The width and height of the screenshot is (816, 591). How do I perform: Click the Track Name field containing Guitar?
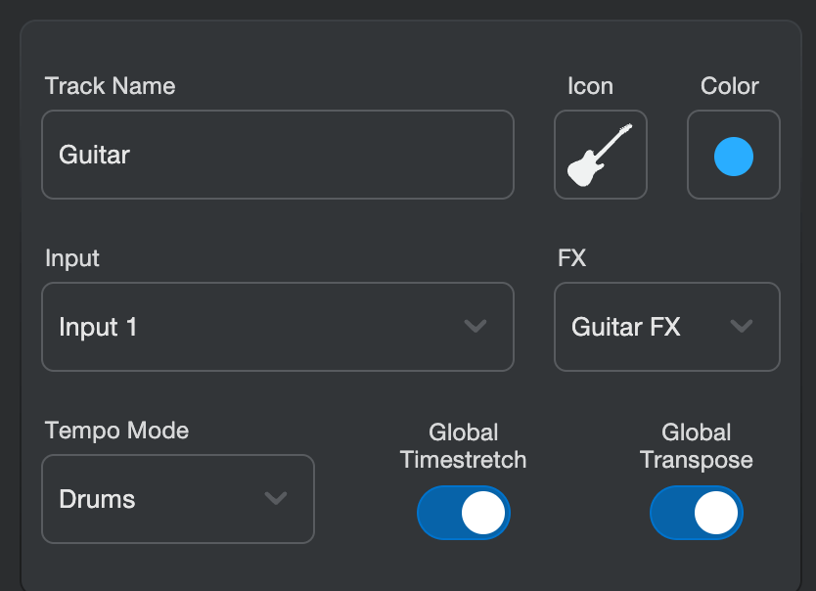(277, 155)
